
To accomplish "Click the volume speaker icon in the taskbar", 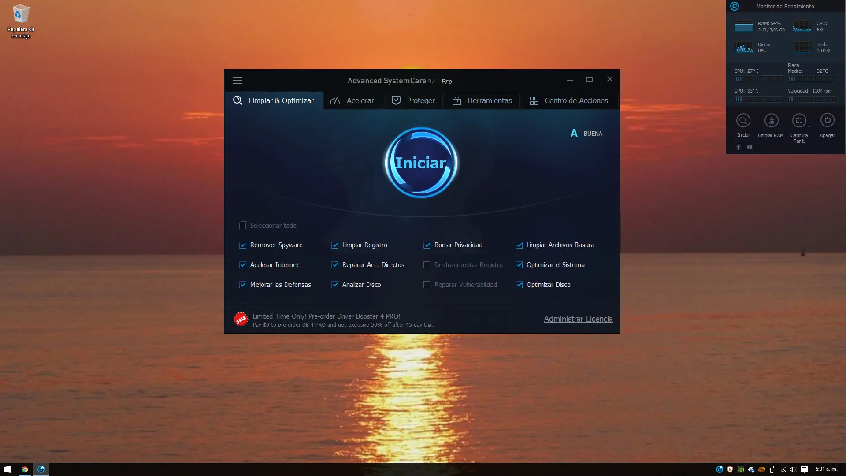I will click(793, 469).
